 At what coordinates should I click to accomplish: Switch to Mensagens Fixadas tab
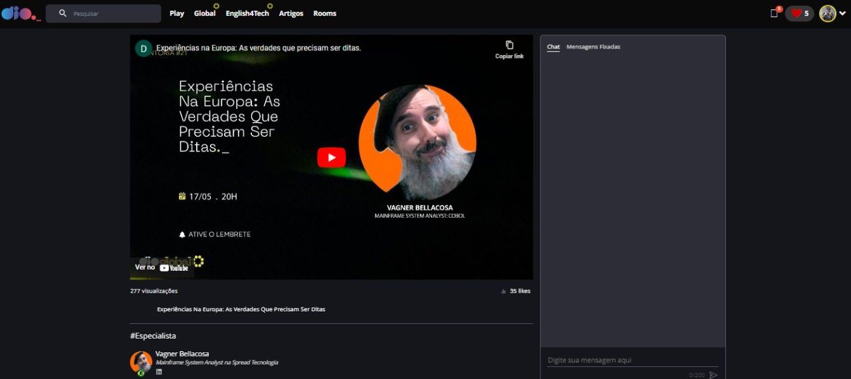pos(593,47)
